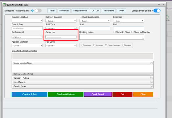This screenshot has width=172, height=118.
Task: Select the Booked radio button
Action: pyautogui.click(x=124, y=45)
